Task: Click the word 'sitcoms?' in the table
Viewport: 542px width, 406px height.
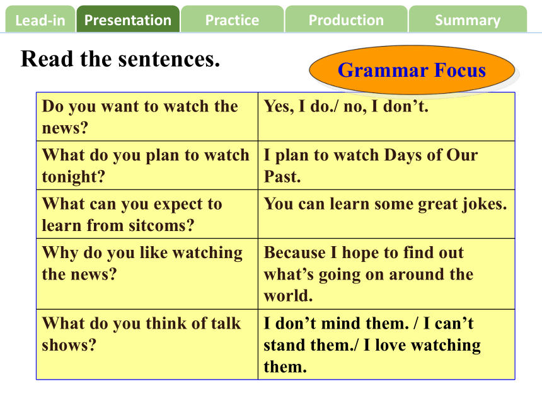Action: (161, 226)
